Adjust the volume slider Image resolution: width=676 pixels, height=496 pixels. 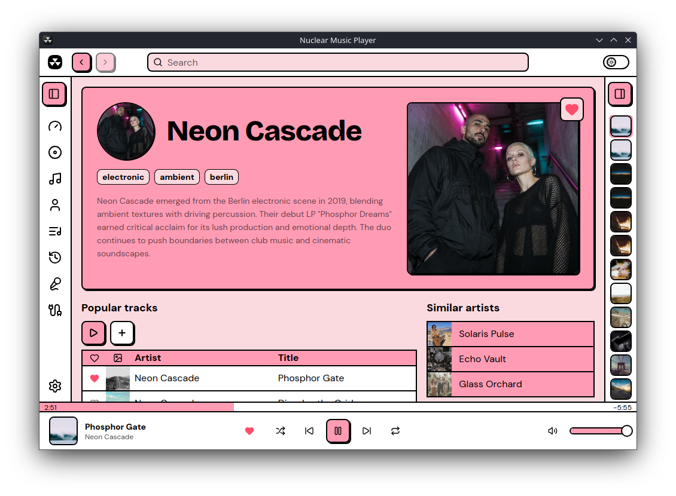(x=601, y=431)
